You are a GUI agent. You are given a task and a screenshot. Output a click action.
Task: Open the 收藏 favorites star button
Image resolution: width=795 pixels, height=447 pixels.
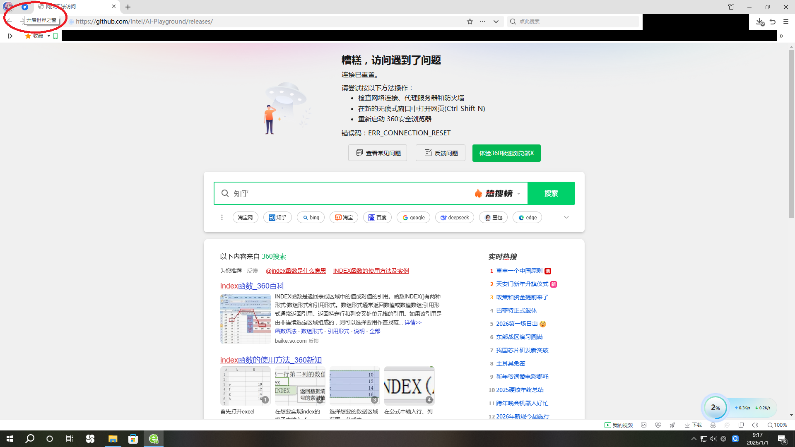point(34,36)
